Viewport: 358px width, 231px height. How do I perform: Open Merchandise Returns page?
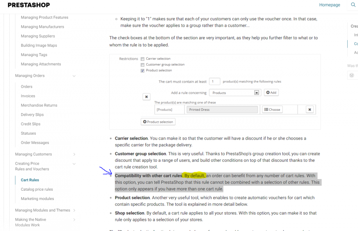point(39,105)
